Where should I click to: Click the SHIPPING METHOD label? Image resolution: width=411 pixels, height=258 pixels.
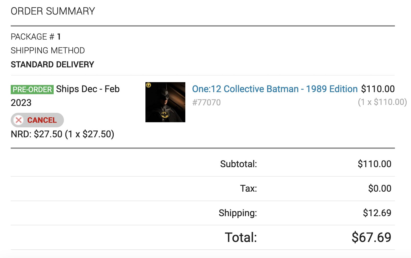coord(48,51)
